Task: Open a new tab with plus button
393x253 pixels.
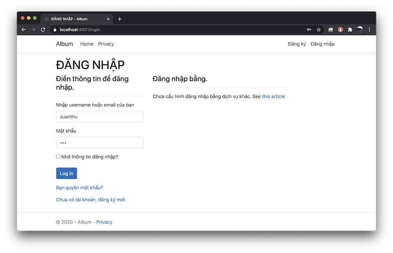Action: click(119, 19)
